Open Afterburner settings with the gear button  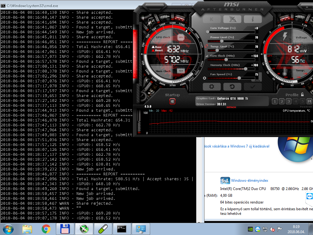click(212, 87)
